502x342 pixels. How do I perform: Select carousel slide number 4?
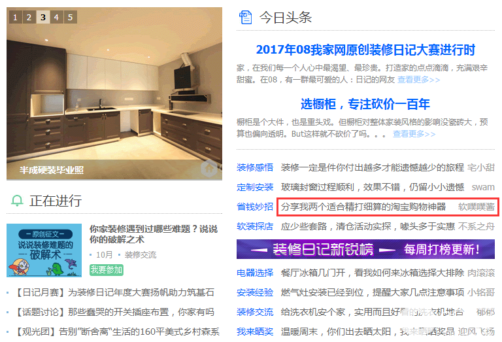click(56, 17)
